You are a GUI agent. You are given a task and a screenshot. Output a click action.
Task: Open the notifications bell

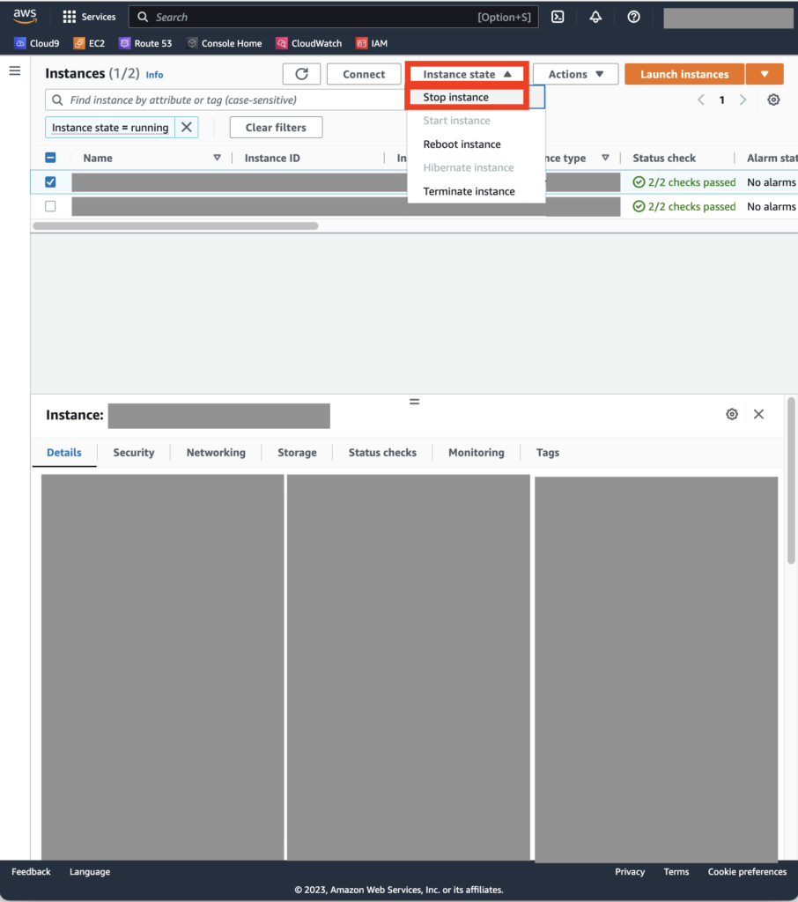595,17
